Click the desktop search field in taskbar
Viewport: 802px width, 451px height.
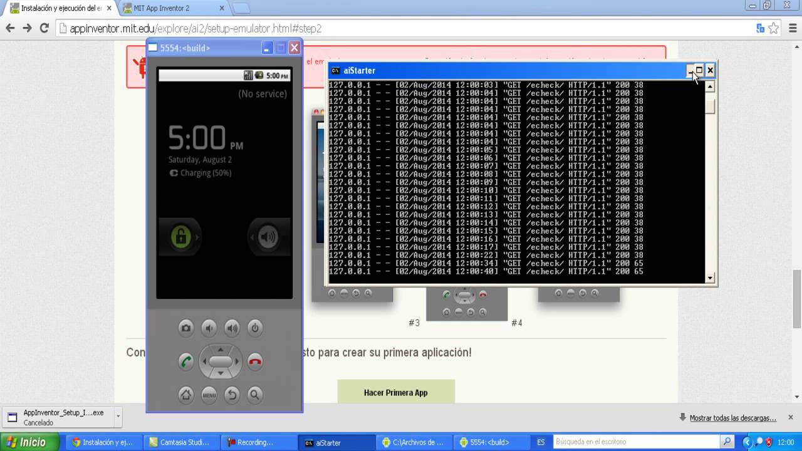[637, 442]
